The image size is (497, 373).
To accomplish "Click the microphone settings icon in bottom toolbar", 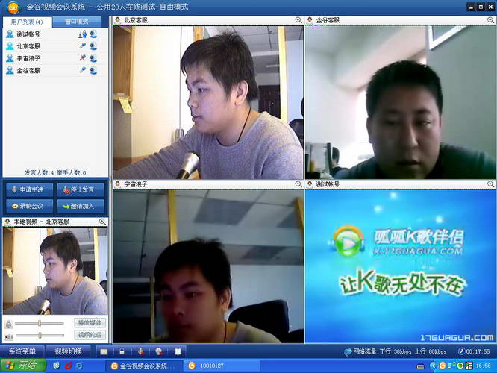I will point(141,351).
